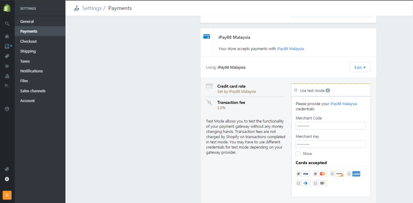Open the Edit dropdown for iPay88 Malaysia
Screen dimensions: 413x203
pyautogui.click(x=360, y=68)
